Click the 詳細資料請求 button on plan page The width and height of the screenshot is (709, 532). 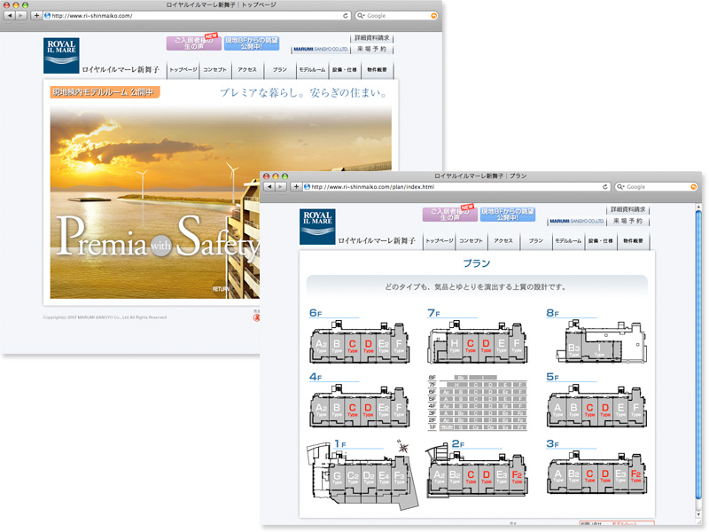click(x=628, y=210)
